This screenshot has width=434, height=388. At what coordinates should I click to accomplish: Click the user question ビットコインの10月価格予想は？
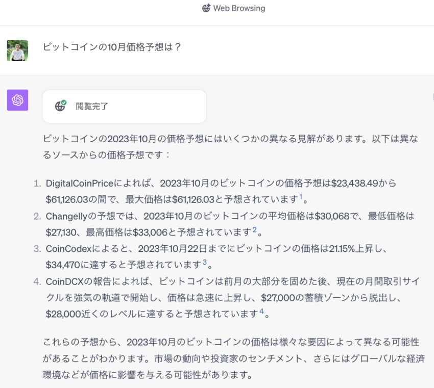pyautogui.click(x=112, y=47)
